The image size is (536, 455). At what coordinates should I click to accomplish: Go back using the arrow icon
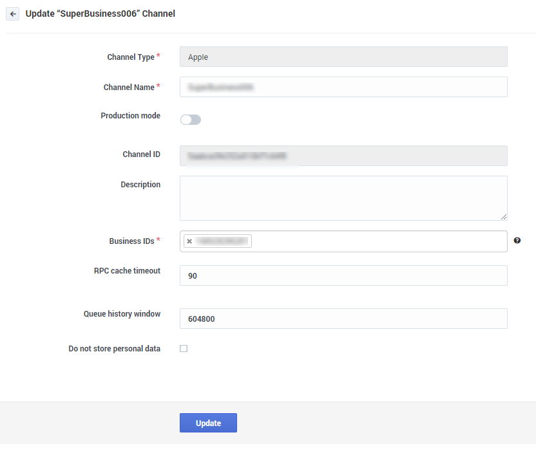13,14
